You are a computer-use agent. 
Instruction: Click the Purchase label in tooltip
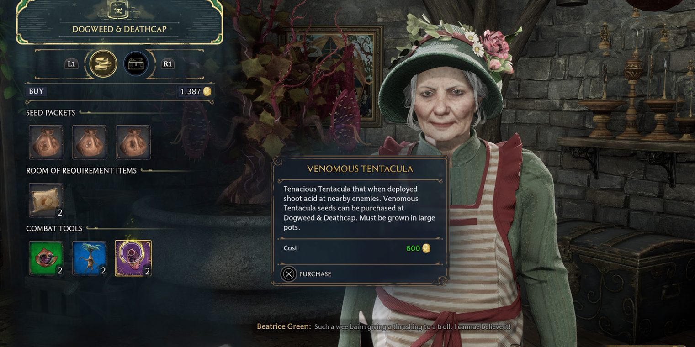pos(315,274)
